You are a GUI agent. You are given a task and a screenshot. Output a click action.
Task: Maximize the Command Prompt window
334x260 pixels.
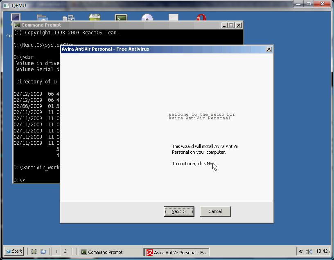coord(231,25)
